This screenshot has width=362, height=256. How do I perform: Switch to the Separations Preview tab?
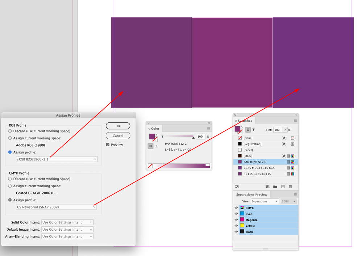pyautogui.click(x=251, y=195)
